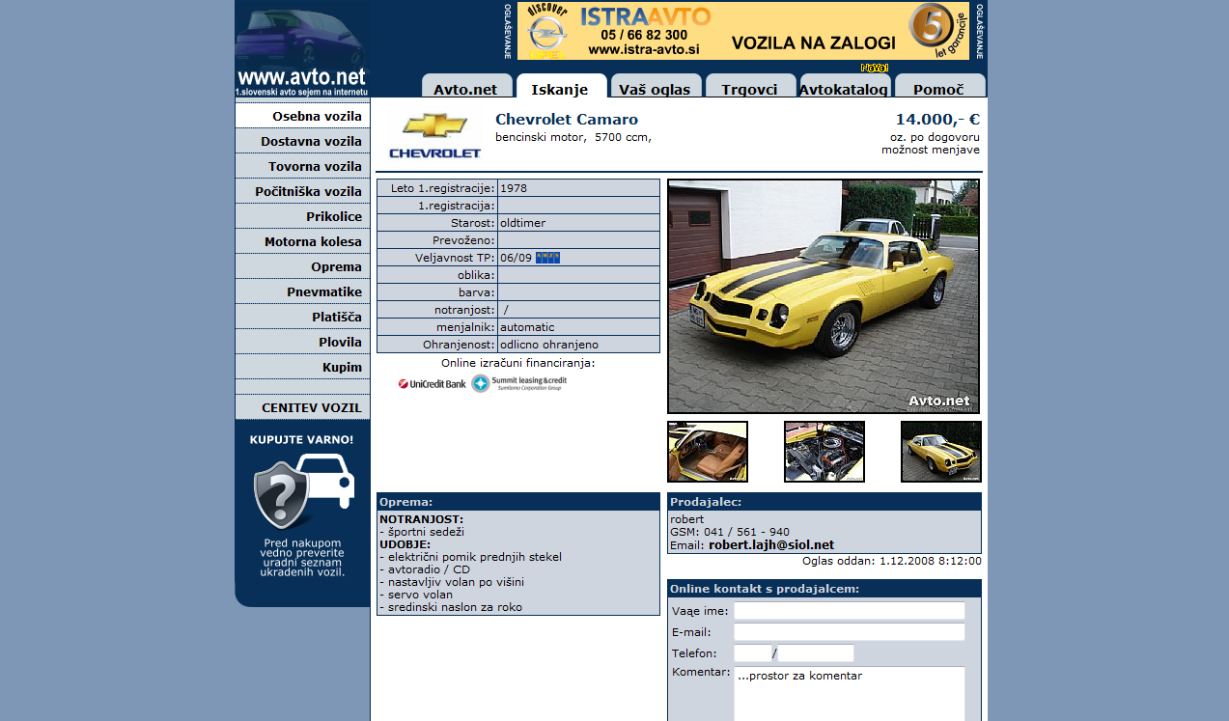
Task: Click the 'možnost menjave' text
Action: [931, 150]
